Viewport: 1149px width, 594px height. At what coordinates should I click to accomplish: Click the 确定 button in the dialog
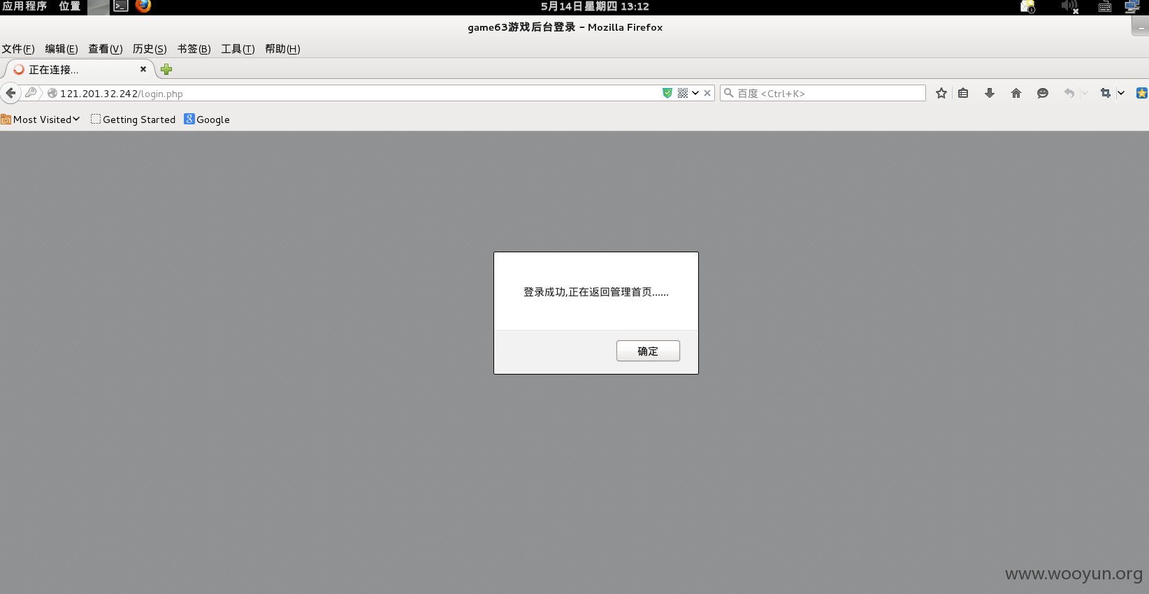[x=648, y=351]
